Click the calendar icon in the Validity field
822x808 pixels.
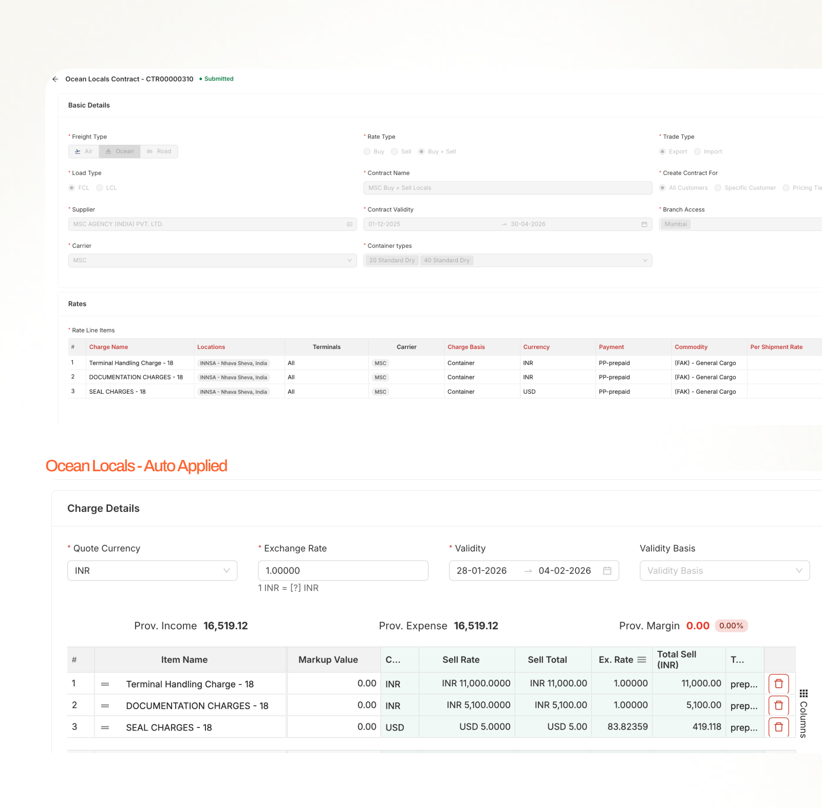(607, 571)
